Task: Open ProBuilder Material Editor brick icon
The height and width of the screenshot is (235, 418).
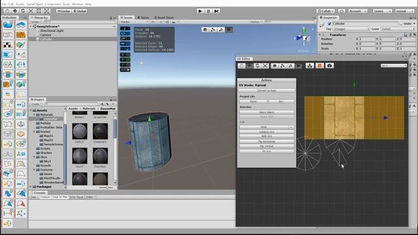Action: pos(21,35)
